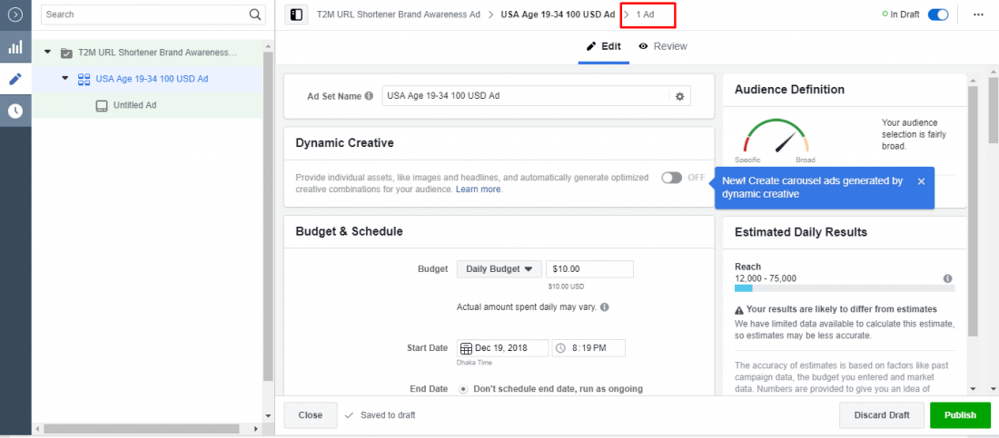Select the pencil edit sidebar icon
The image size is (999, 438).
pyautogui.click(x=15, y=79)
